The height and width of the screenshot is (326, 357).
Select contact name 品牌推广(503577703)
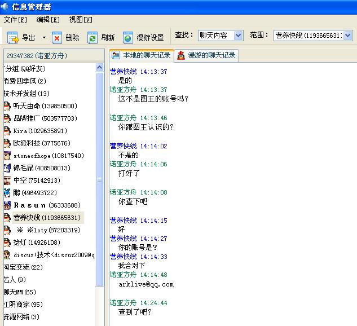click(45, 118)
